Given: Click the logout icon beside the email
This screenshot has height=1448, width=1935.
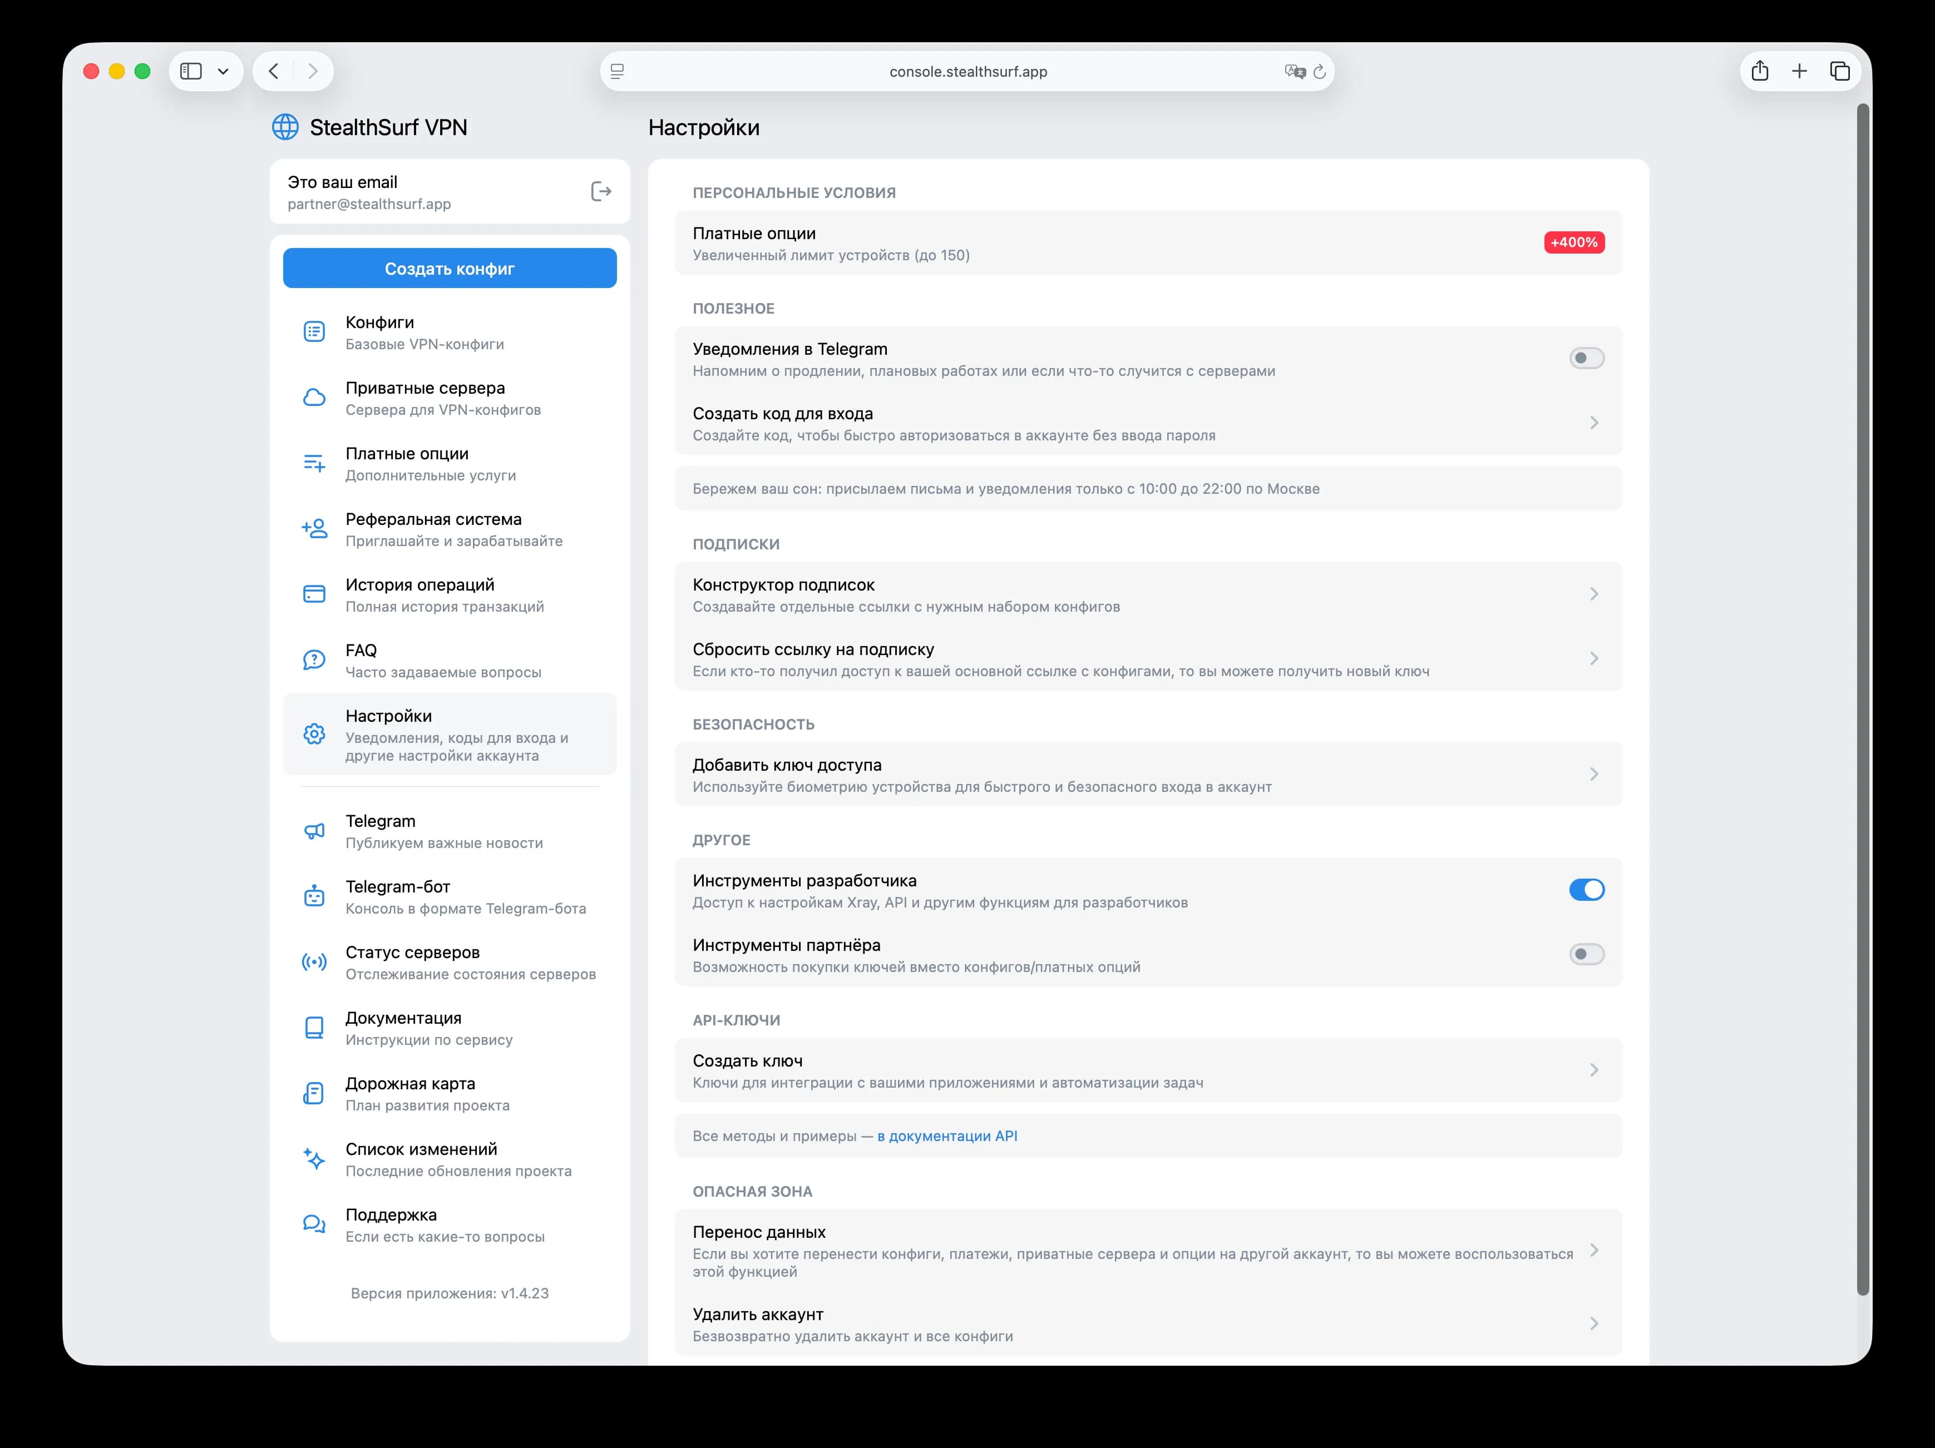Looking at the screenshot, I should pyautogui.click(x=600, y=191).
